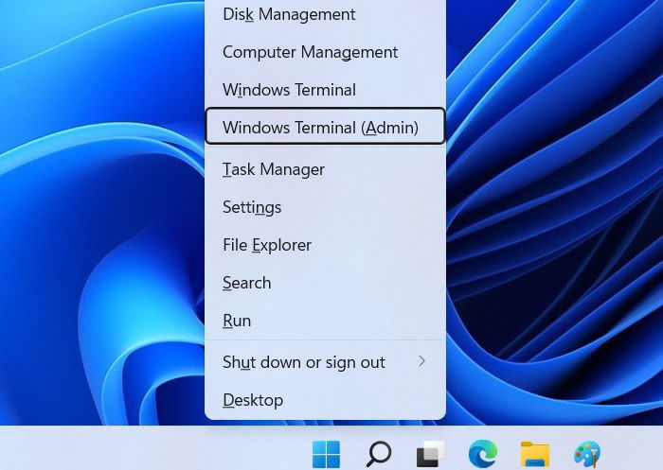
Task: Choose File Explorer menu entry
Action: tap(325, 245)
